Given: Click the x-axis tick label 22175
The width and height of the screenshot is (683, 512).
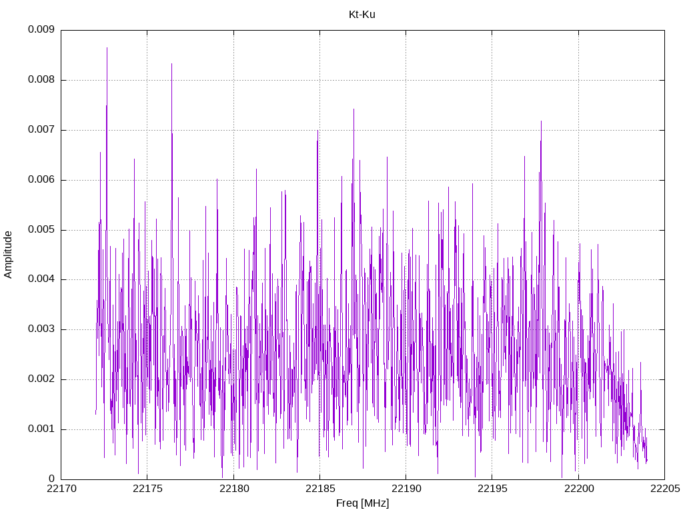Looking at the screenshot, I should click(147, 489).
